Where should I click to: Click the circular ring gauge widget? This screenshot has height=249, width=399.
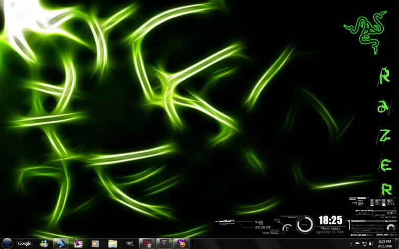pos(305,224)
